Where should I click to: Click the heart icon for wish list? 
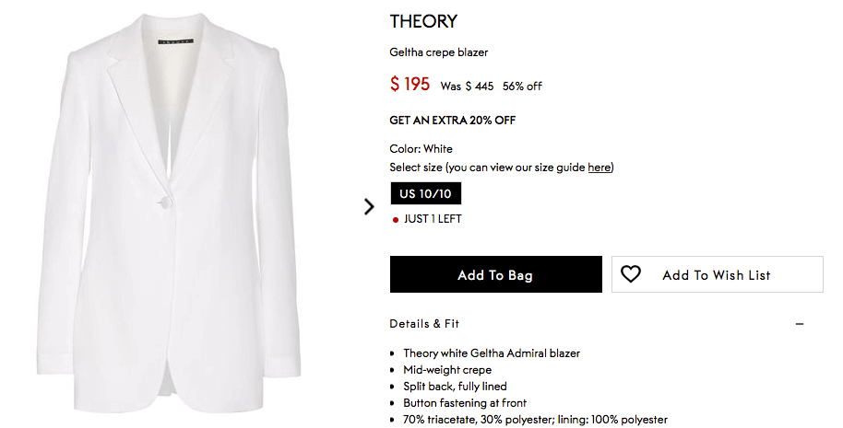(630, 274)
